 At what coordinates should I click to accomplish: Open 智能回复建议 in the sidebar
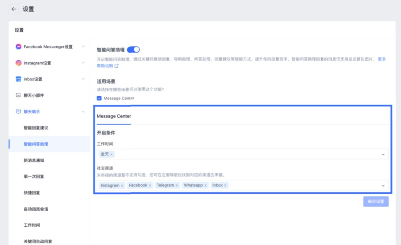point(36,128)
